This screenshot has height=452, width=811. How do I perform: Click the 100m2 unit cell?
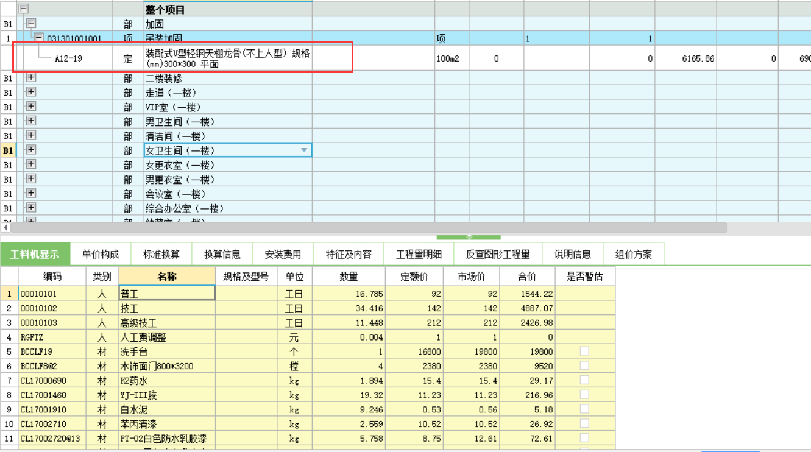(452, 58)
